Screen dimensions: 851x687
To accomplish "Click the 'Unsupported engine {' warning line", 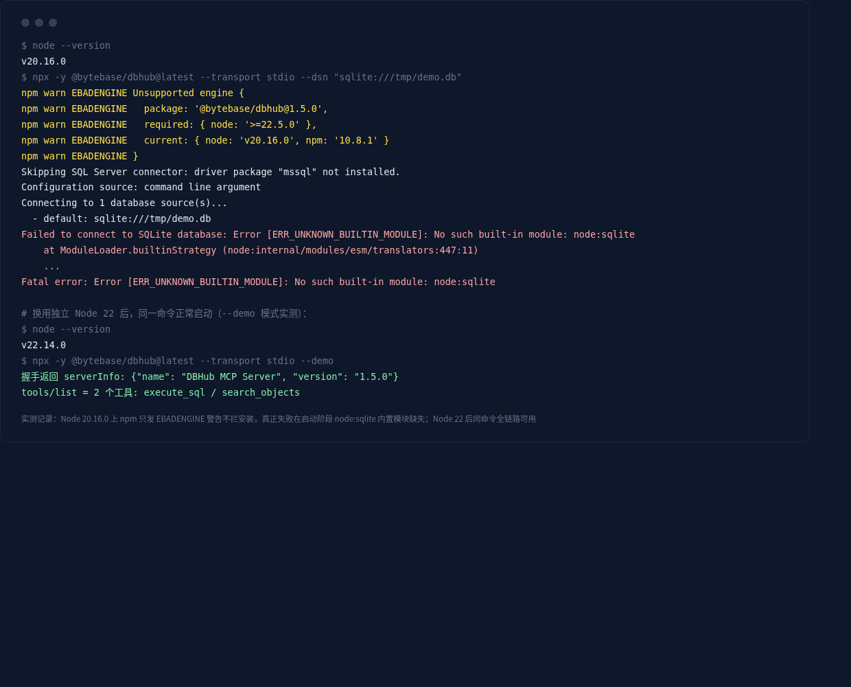I will click(x=132, y=93).
